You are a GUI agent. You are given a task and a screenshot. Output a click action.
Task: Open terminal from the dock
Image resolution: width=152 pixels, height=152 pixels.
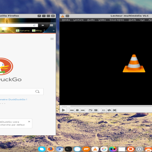click(68, 149)
